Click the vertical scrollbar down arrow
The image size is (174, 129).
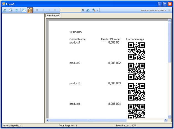tap(170, 117)
